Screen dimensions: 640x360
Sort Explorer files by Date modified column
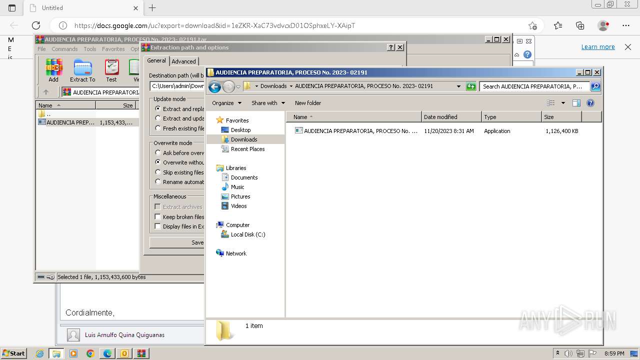pos(451,117)
